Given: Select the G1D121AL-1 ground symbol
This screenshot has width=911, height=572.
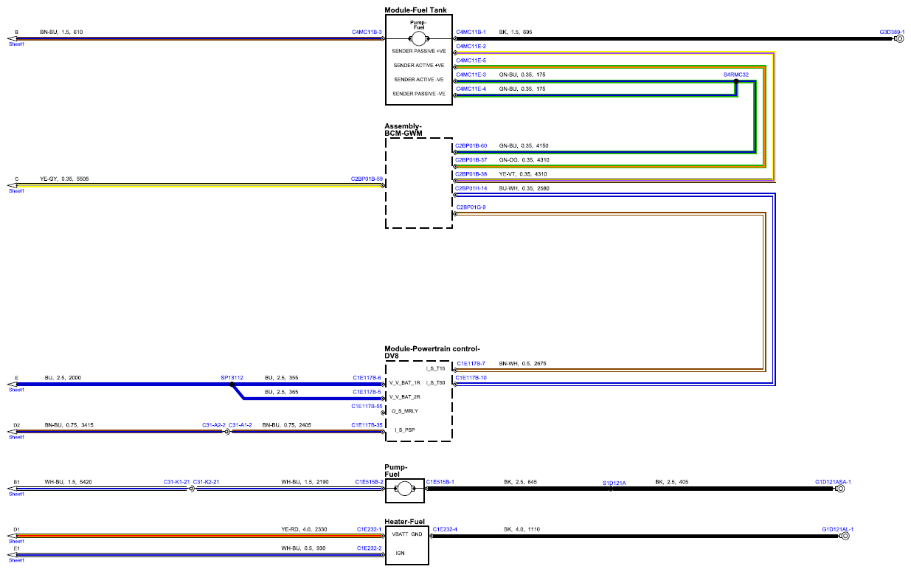Looking at the screenshot, I should 845,536.
